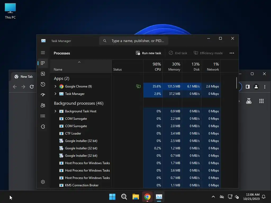Click the Task Manager search box
Viewport: 271px width, 203px height.
click(134, 41)
